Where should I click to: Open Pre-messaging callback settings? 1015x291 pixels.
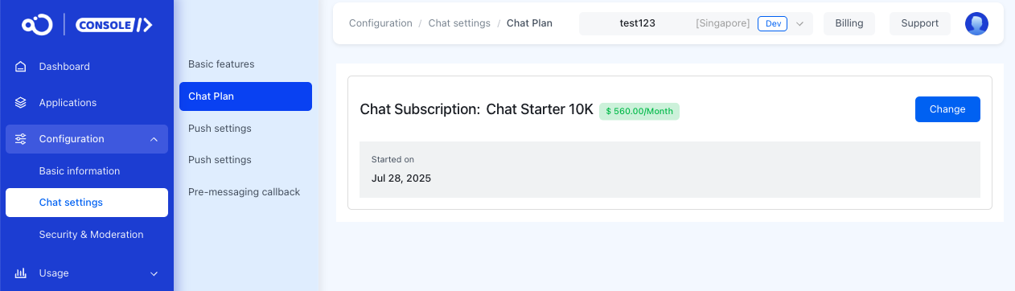(x=244, y=192)
